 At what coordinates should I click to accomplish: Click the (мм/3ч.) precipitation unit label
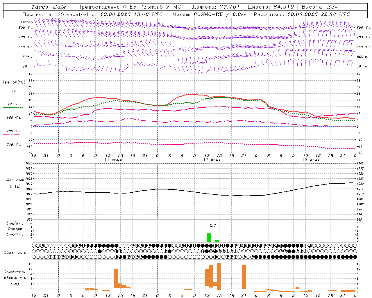15,223
